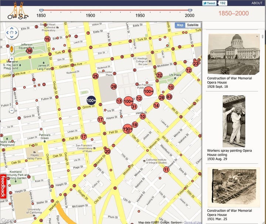Click the 1950 label on the timeline
The height and width of the screenshot is (224, 266).
pos(140,15)
